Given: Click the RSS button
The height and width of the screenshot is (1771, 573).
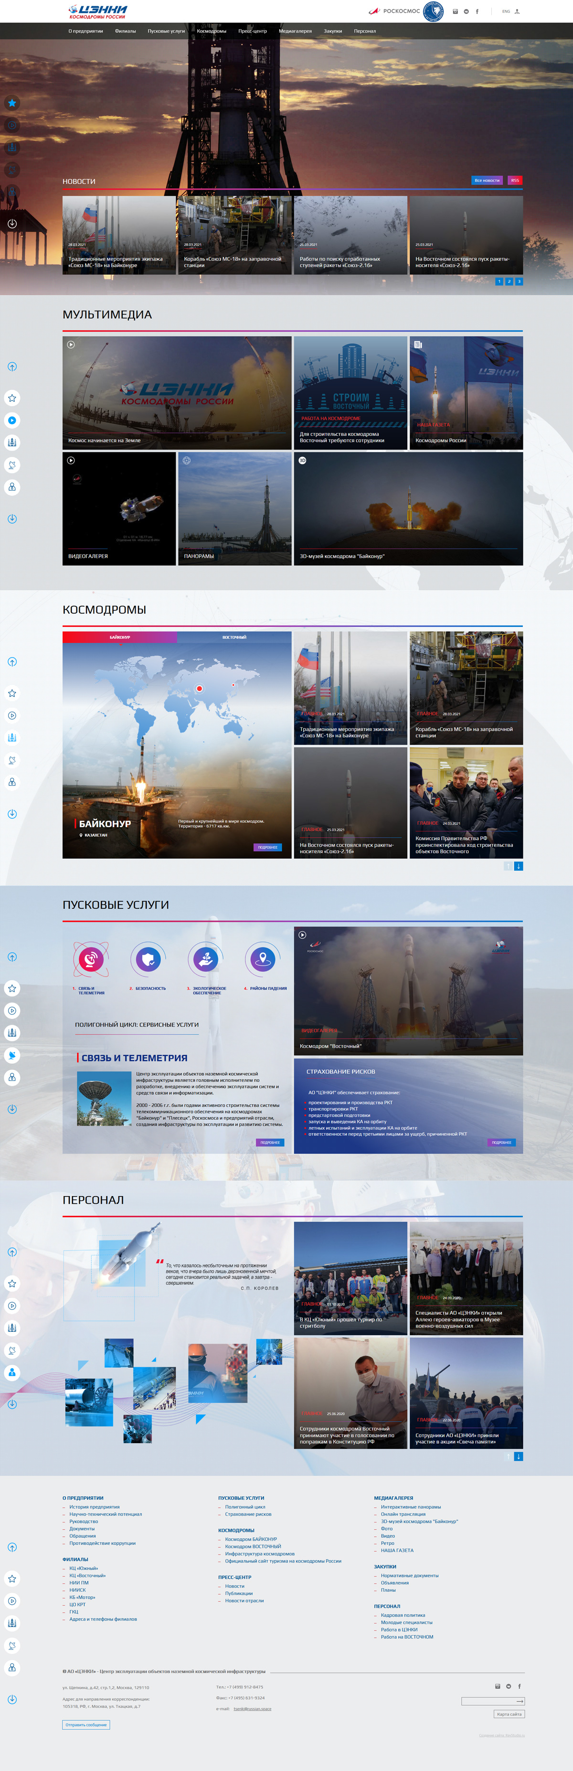Looking at the screenshot, I should click(515, 181).
